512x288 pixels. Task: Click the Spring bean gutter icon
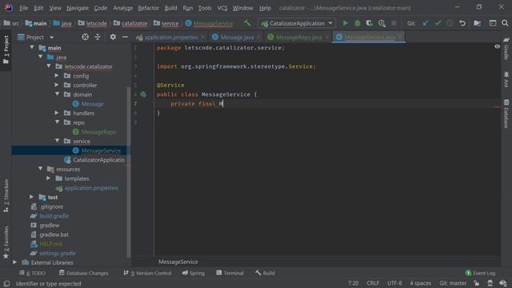point(143,94)
